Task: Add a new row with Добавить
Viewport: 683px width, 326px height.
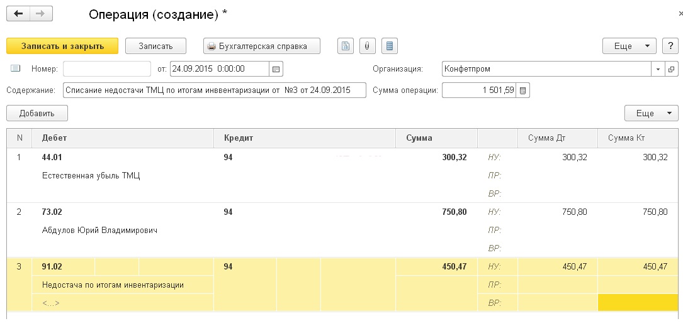Action: click(x=37, y=113)
